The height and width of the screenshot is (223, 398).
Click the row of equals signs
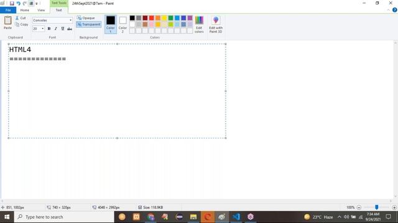[x=38, y=59]
